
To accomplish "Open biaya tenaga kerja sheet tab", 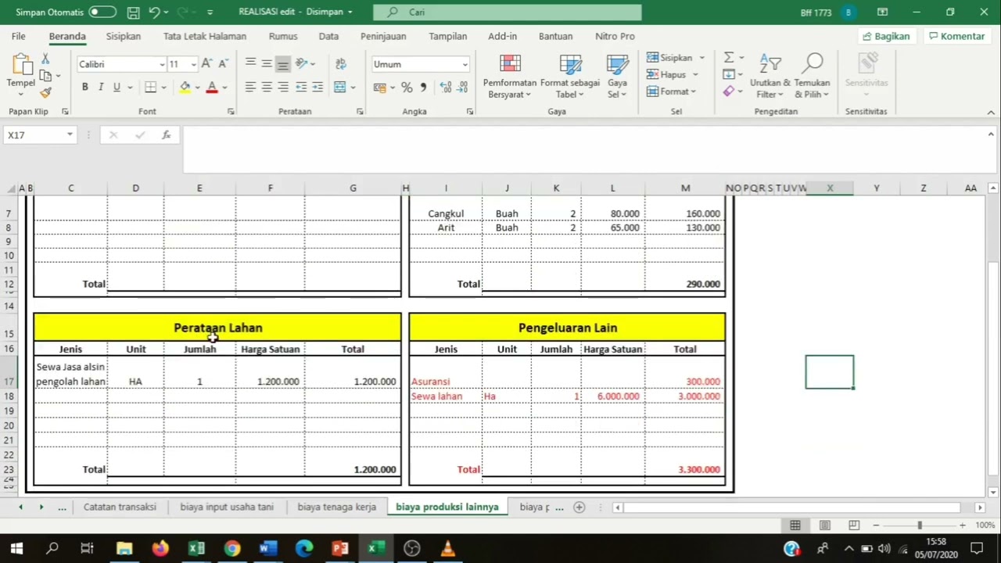I will 336,507.
